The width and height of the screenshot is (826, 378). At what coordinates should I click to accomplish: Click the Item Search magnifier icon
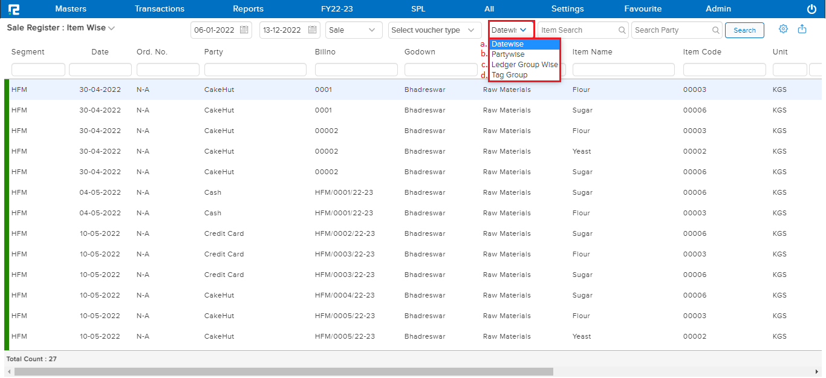pyautogui.click(x=622, y=30)
